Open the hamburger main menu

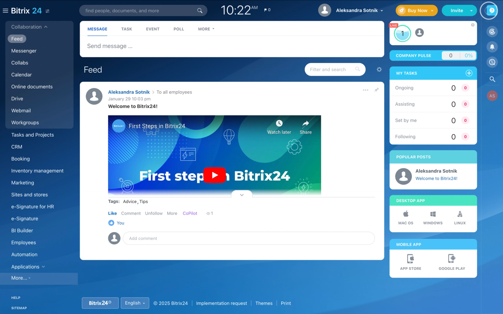5,11
